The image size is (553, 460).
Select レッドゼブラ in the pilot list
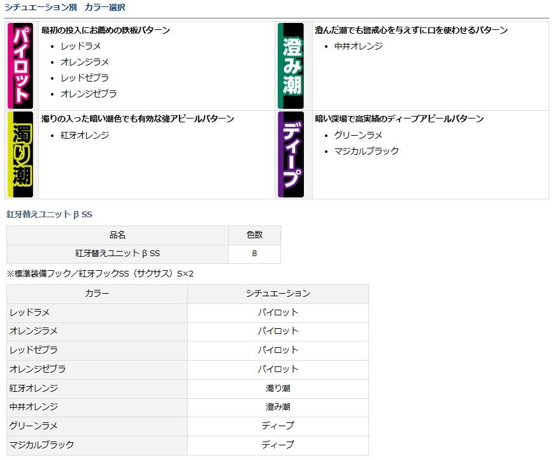pyautogui.click(x=84, y=78)
